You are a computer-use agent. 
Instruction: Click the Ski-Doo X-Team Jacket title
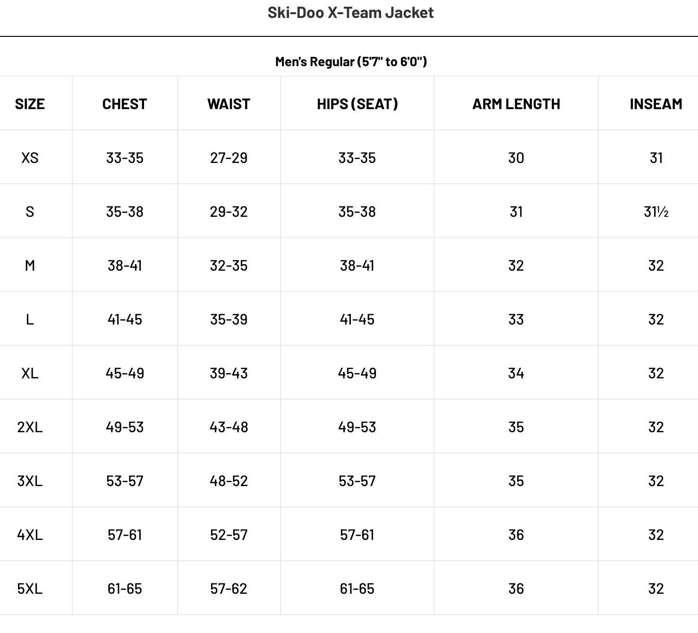pyautogui.click(x=350, y=13)
